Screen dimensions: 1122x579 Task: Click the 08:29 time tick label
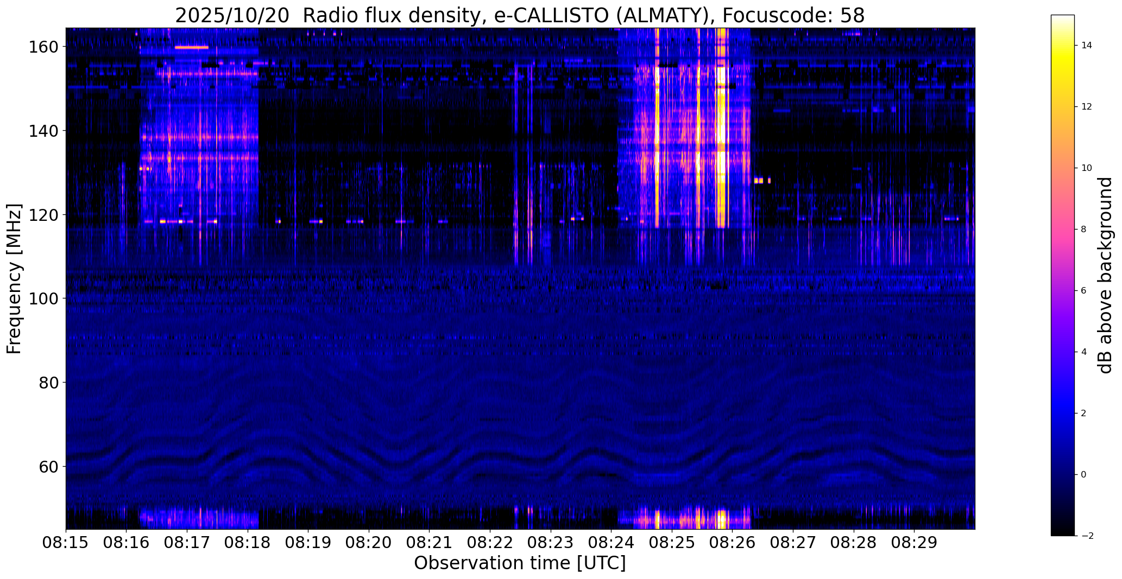coord(914,543)
